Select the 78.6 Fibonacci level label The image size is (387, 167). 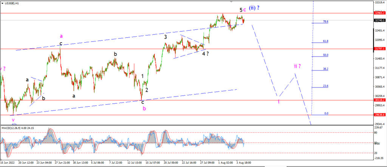coord(326,21)
